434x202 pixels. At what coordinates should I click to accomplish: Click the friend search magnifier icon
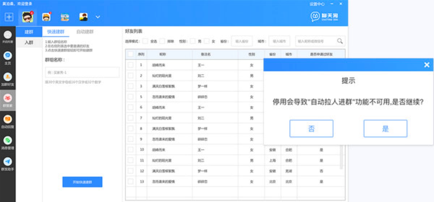pyautogui.click(x=340, y=41)
